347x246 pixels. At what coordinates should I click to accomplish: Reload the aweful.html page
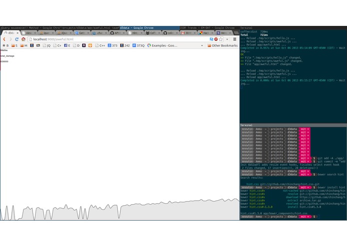16,39
